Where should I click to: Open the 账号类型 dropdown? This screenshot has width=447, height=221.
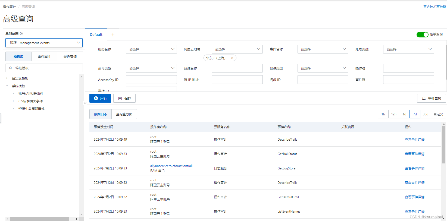(409, 49)
